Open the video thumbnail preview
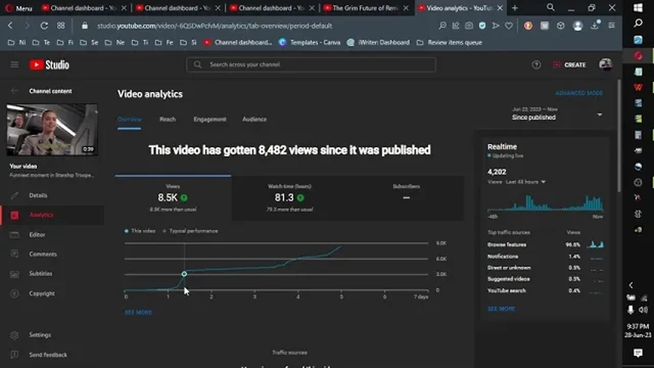654x368 pixels. click(x=52, y=130)
